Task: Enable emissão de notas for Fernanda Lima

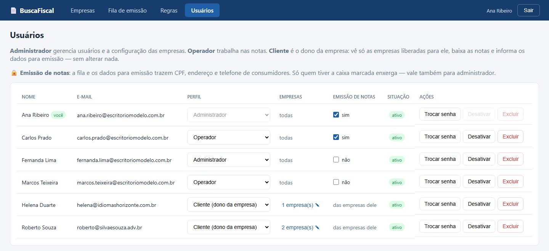Action: pos(336,160)
